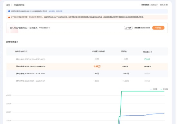Click the orange 中风险 button
The width and height of the screenshot is (177, 124).
click(x=158, y=28)
